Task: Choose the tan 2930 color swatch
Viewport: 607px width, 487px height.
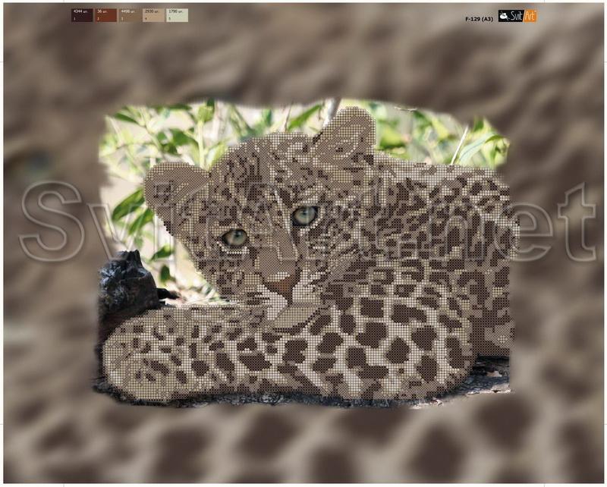Action: tap(153, 15)
